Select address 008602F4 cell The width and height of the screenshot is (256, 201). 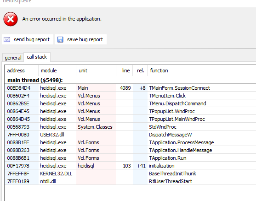[18, 96]
